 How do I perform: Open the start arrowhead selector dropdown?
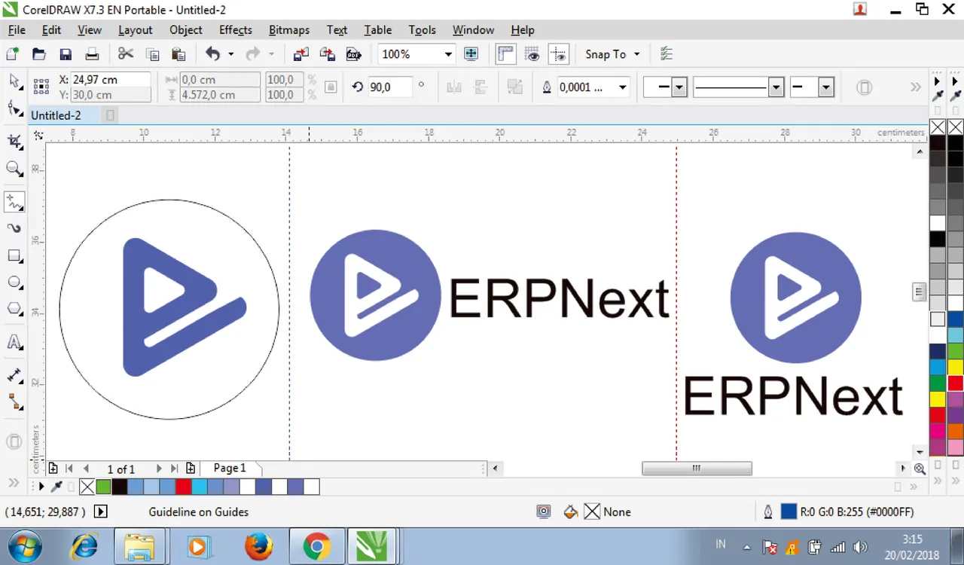tap(680, 87)
